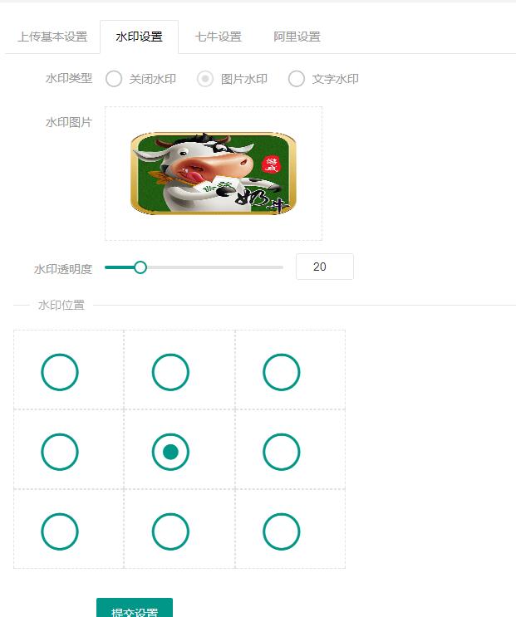The image size is (516, 617).
Task: Select the 关闭水印 radio option
Action: 114,79
